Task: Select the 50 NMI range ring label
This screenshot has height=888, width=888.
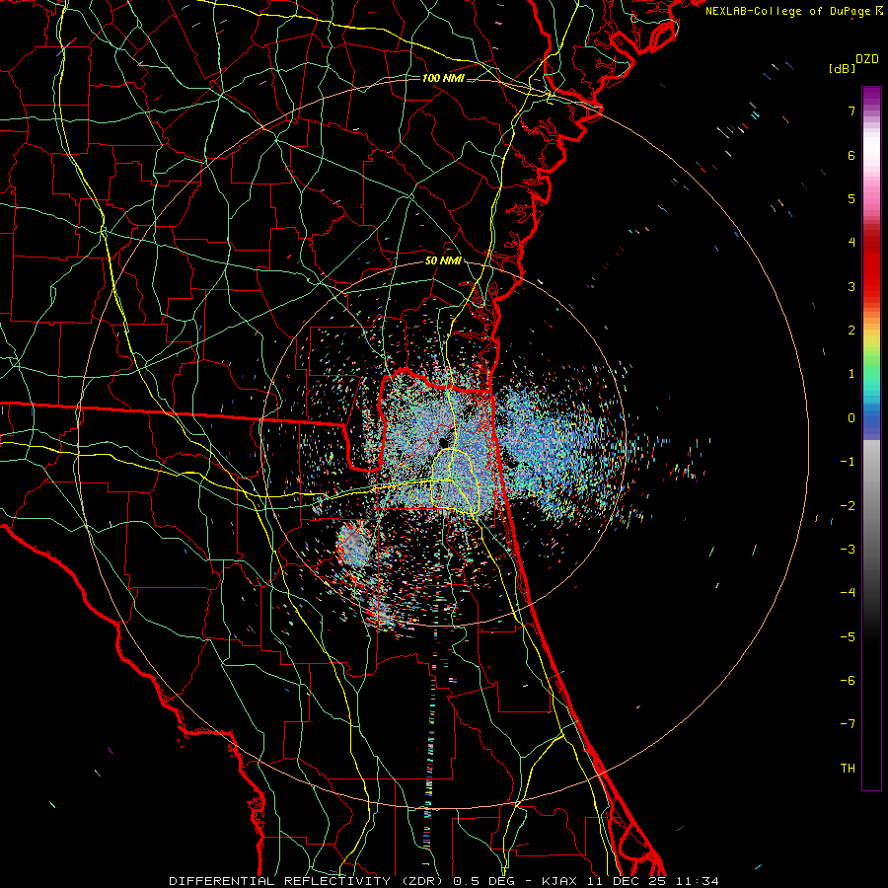Action: point(443,261)
